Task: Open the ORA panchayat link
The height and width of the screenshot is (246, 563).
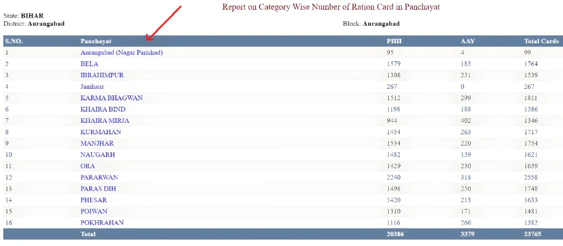Action: point(87,166)
